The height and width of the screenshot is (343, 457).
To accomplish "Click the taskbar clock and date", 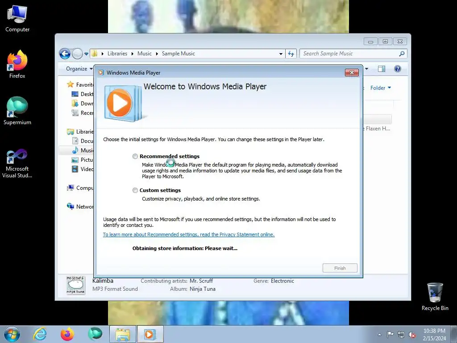I will (434, 335).
